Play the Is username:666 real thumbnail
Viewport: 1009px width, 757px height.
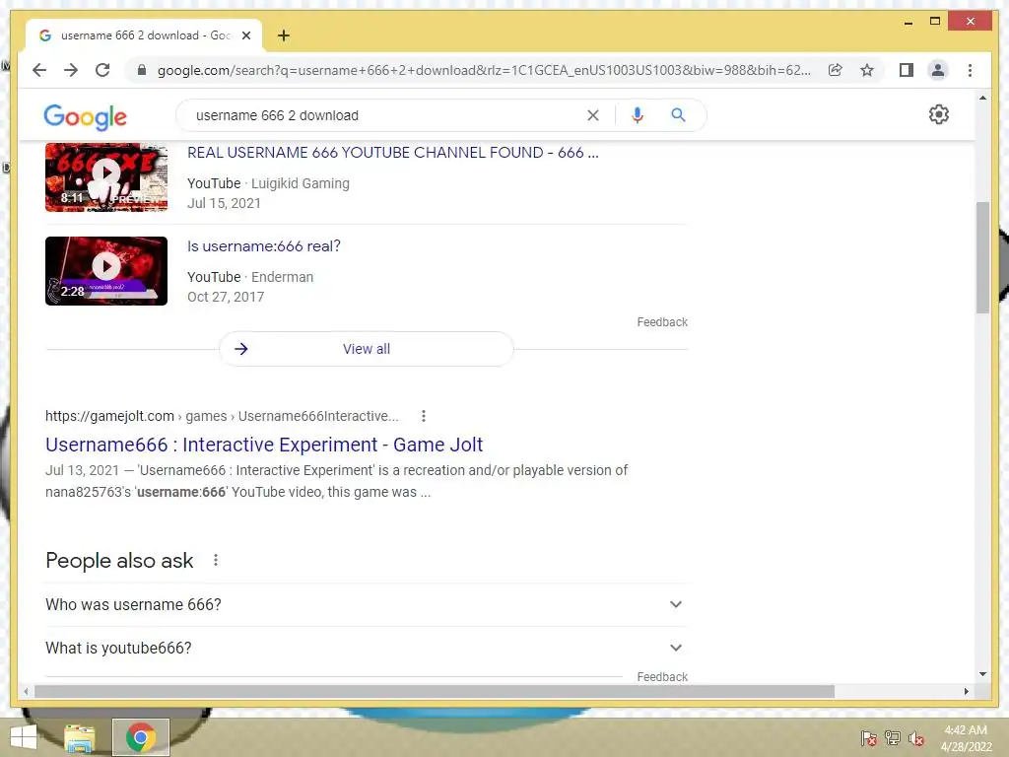click(106, 271)
